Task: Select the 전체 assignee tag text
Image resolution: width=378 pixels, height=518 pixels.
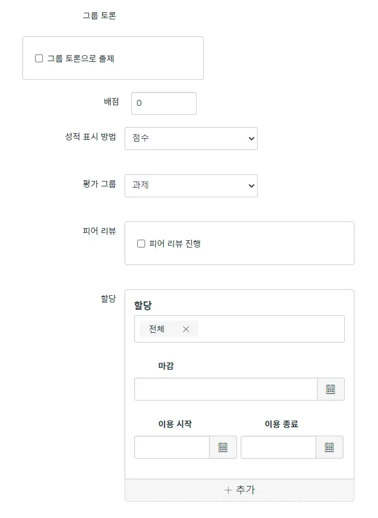Action: 157,329
